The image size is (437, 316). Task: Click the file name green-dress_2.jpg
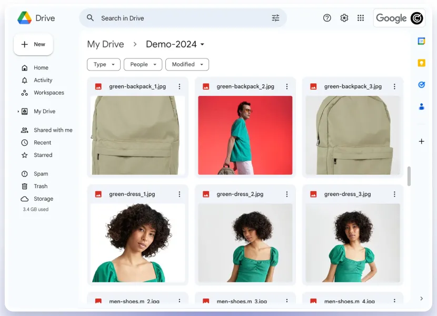[240, 194]
